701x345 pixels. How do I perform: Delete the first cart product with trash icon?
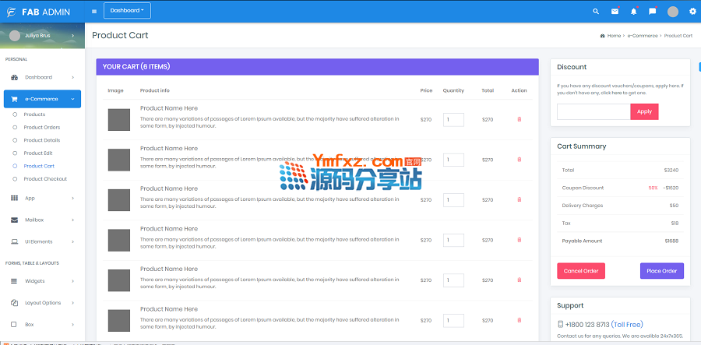click(x=520, y=119)
